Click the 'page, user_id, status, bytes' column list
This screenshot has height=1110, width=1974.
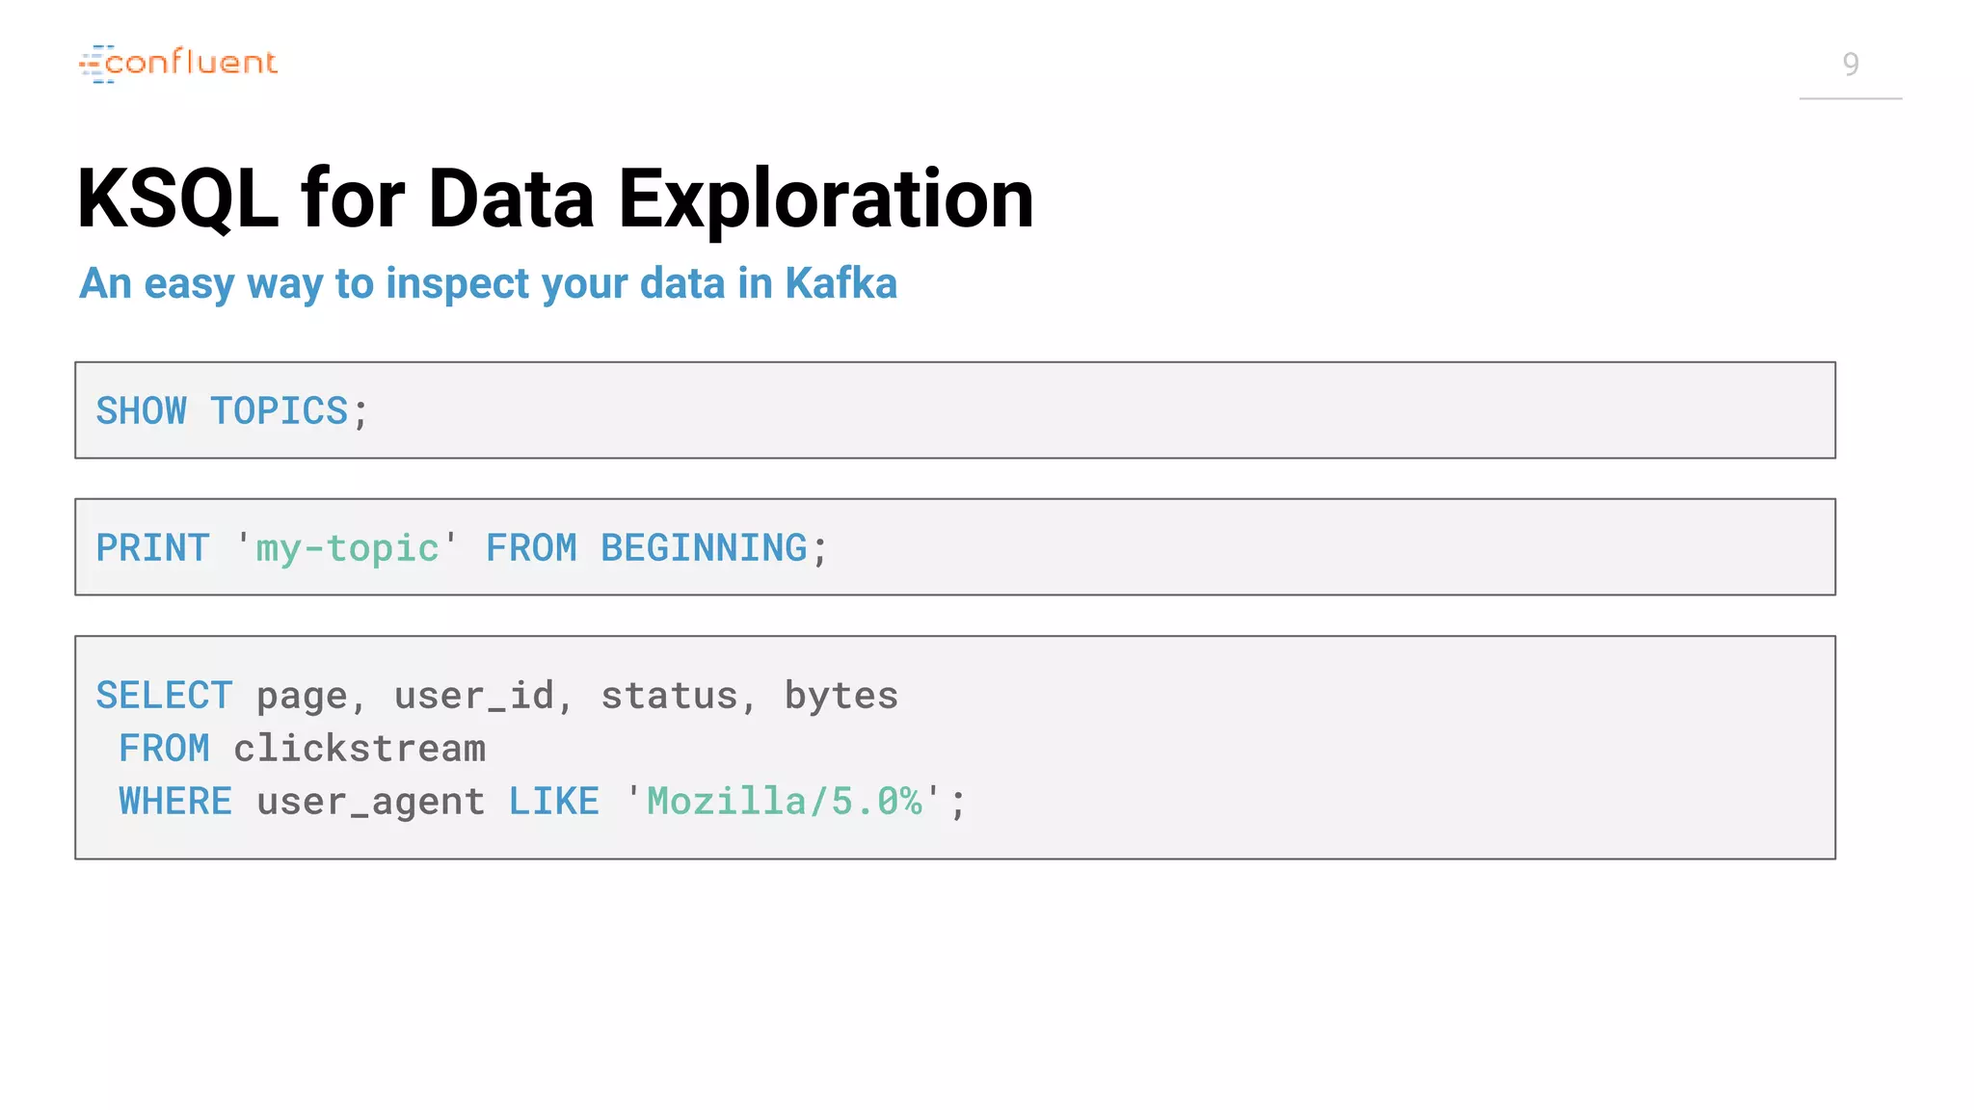tap(577, 697)
